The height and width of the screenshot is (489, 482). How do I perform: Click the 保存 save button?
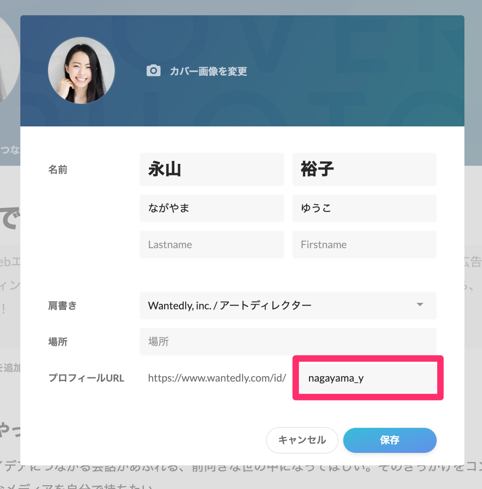390,440
